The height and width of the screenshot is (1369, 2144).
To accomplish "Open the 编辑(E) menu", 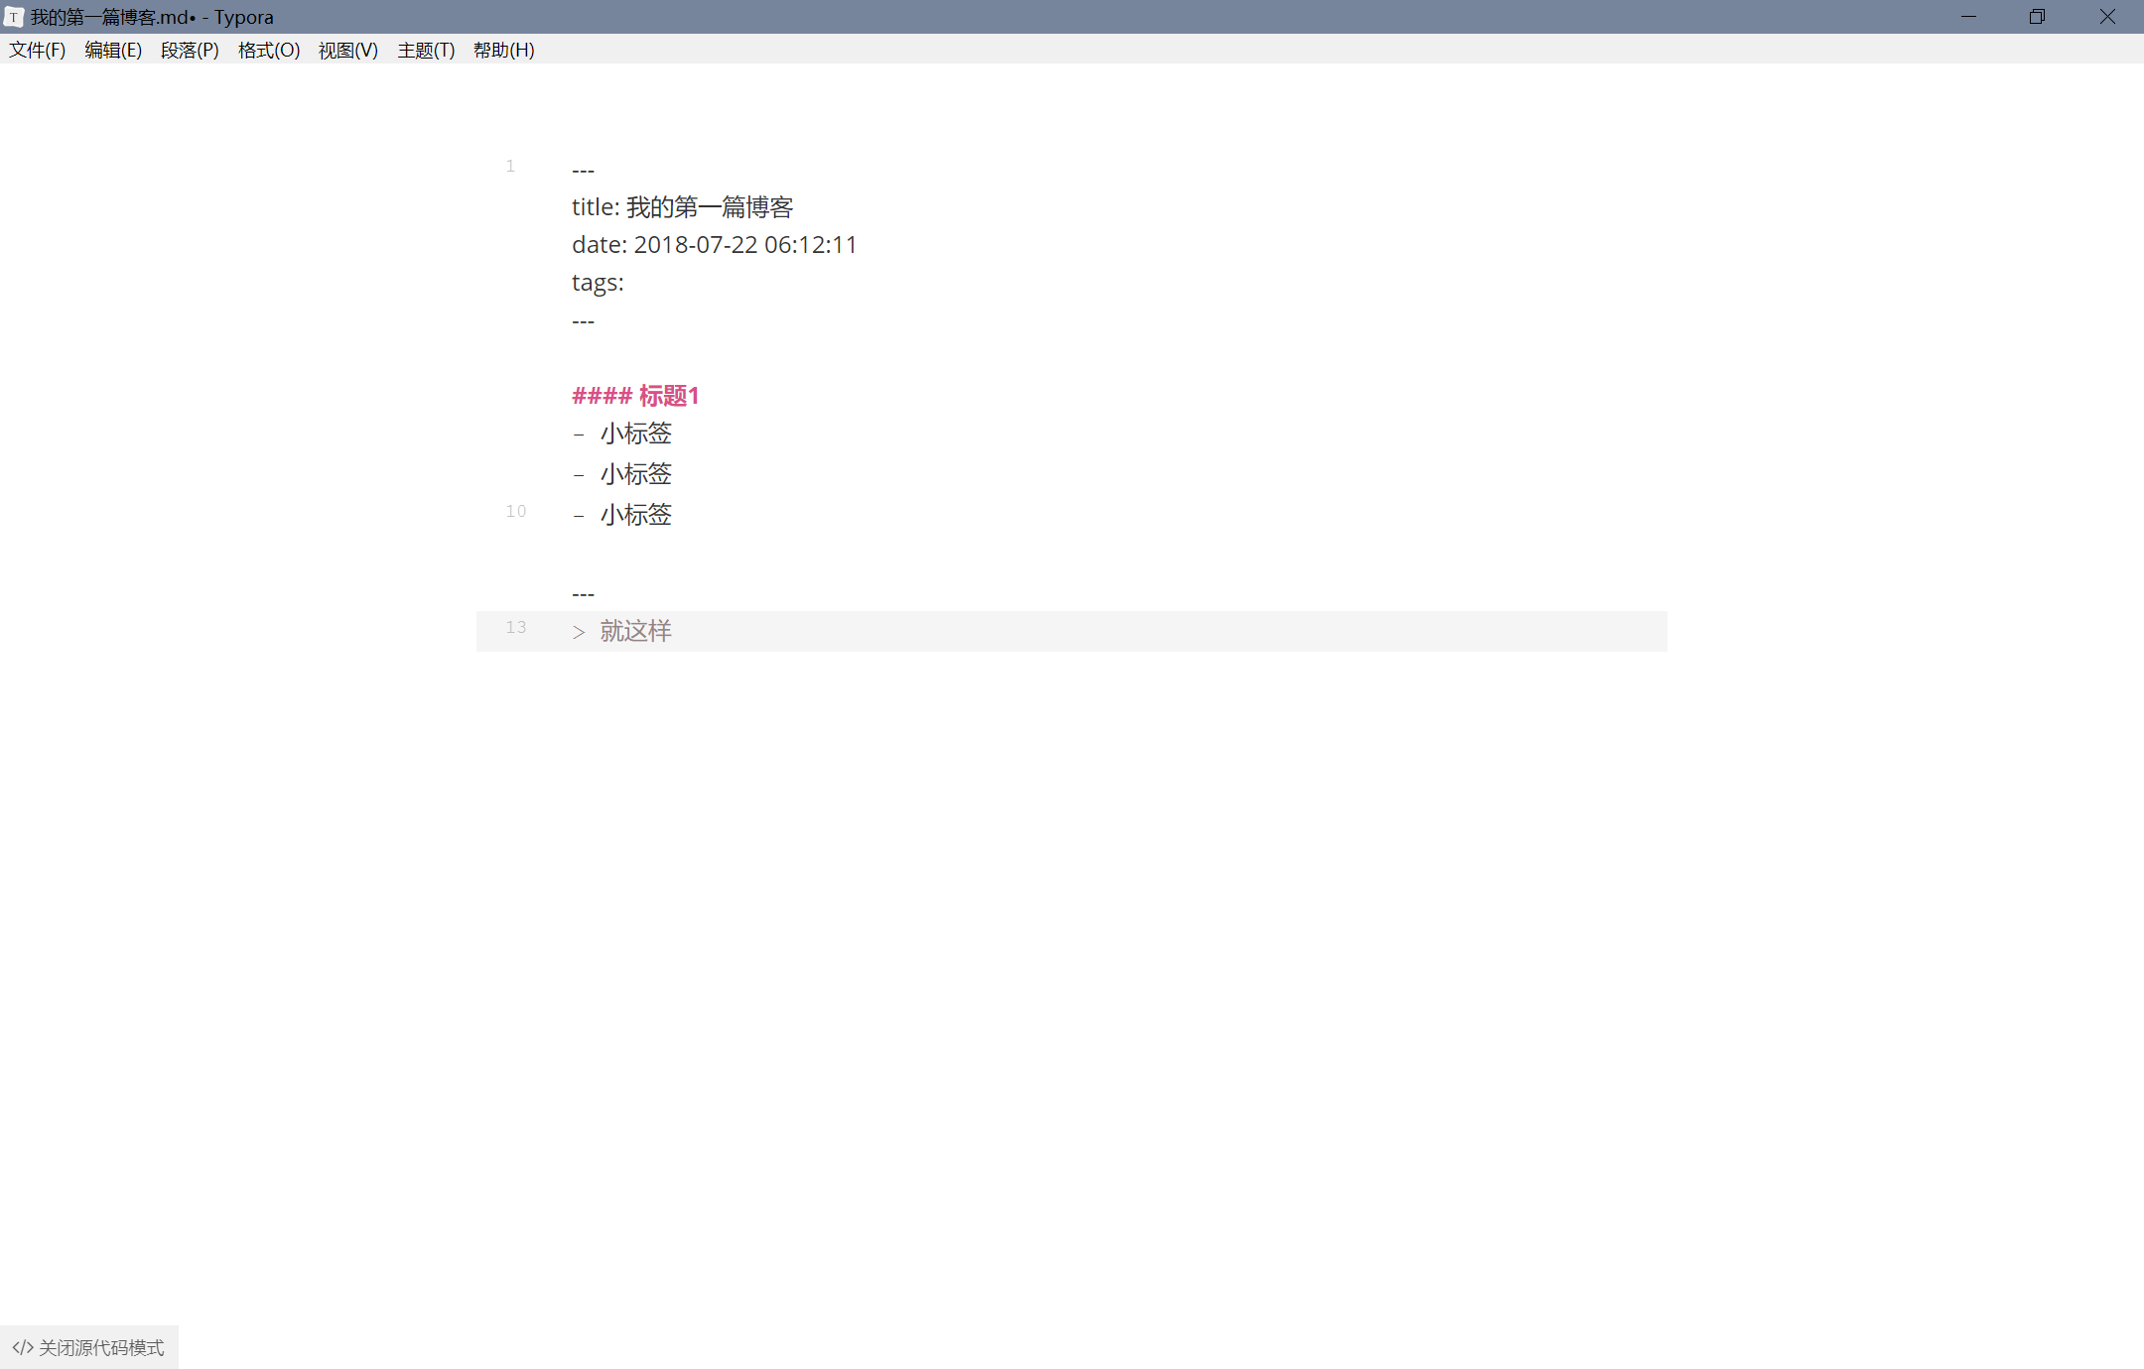I will point(113,50).
